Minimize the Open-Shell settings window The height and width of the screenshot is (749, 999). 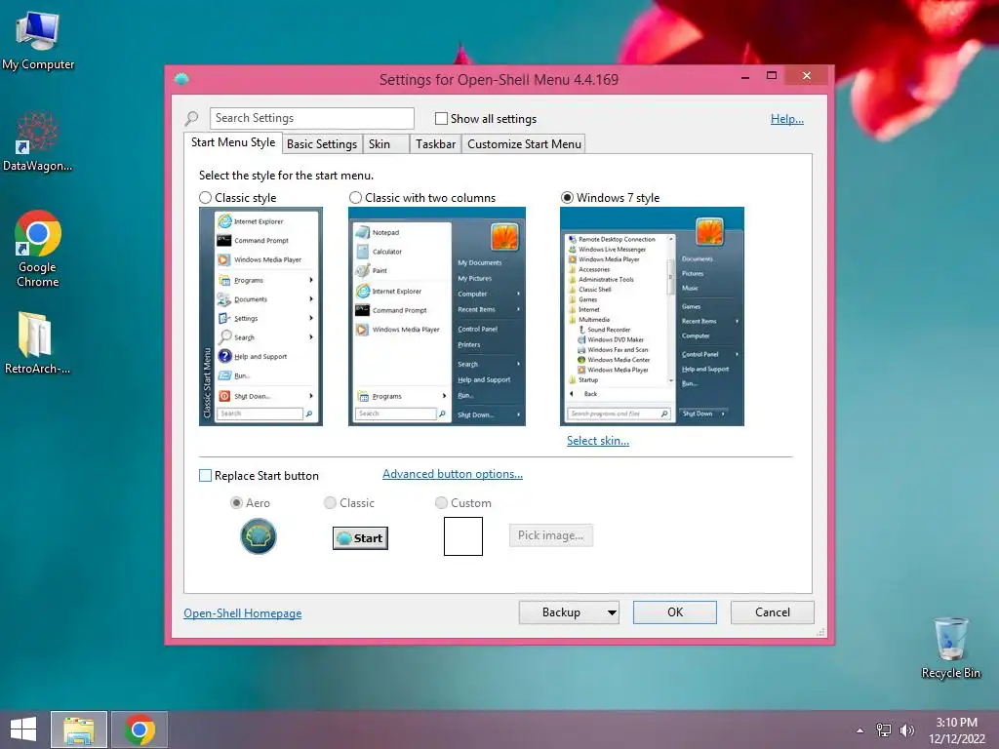point(744,77)
